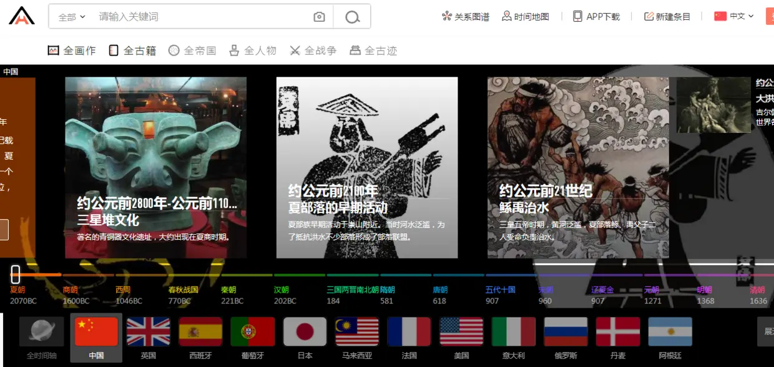Jump to 商朝 1600BC on timeline
Viewport: 774px width, 367px height.
pyautogui.click(x=76, y=295)
